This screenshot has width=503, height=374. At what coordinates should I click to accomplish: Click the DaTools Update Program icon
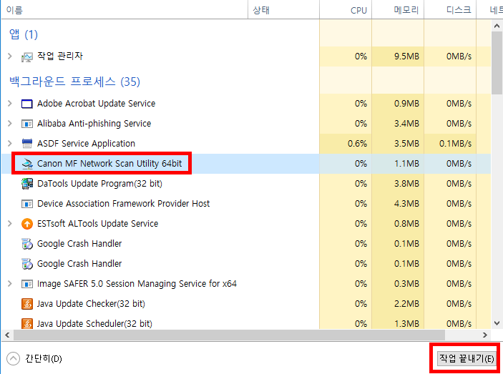(x=27, y=184)
